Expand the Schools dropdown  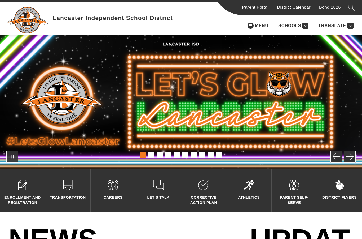point(293,25)
